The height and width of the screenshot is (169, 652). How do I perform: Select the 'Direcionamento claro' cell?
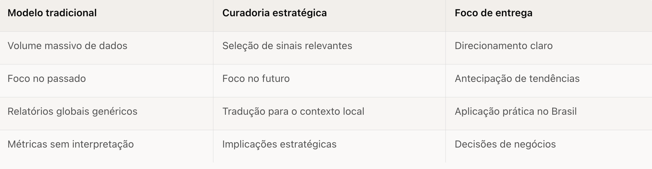pos(503,46)
